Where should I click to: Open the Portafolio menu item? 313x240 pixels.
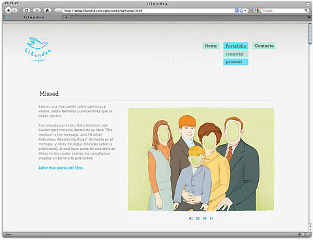pyautogui.click(x=235, y=46)
